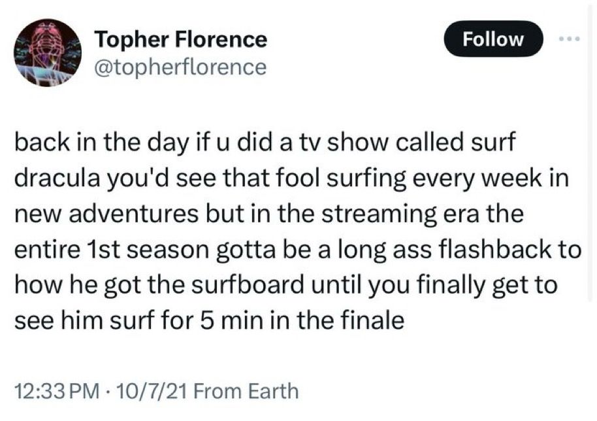
Task: Open the tweet options via the three dots
Action: (x=570, y=37)
